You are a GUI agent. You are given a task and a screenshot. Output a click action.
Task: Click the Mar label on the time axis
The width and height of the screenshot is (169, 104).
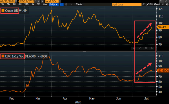click(x=38, y=98)
